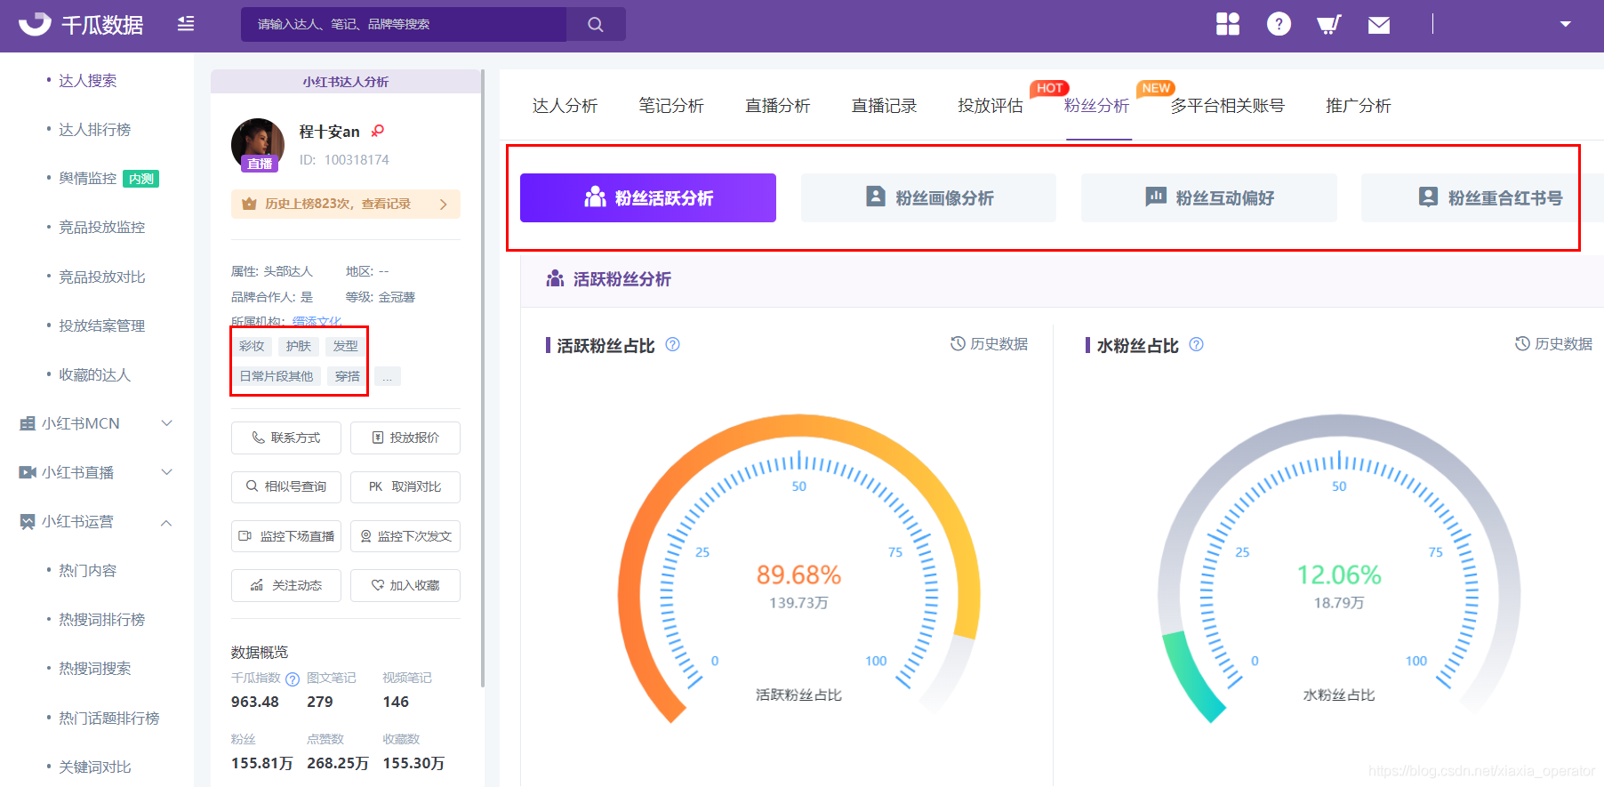Click the 相似号查询 button
This screenshot has width=1604, height=787.
pyautogui.click(x=286, y=486)
